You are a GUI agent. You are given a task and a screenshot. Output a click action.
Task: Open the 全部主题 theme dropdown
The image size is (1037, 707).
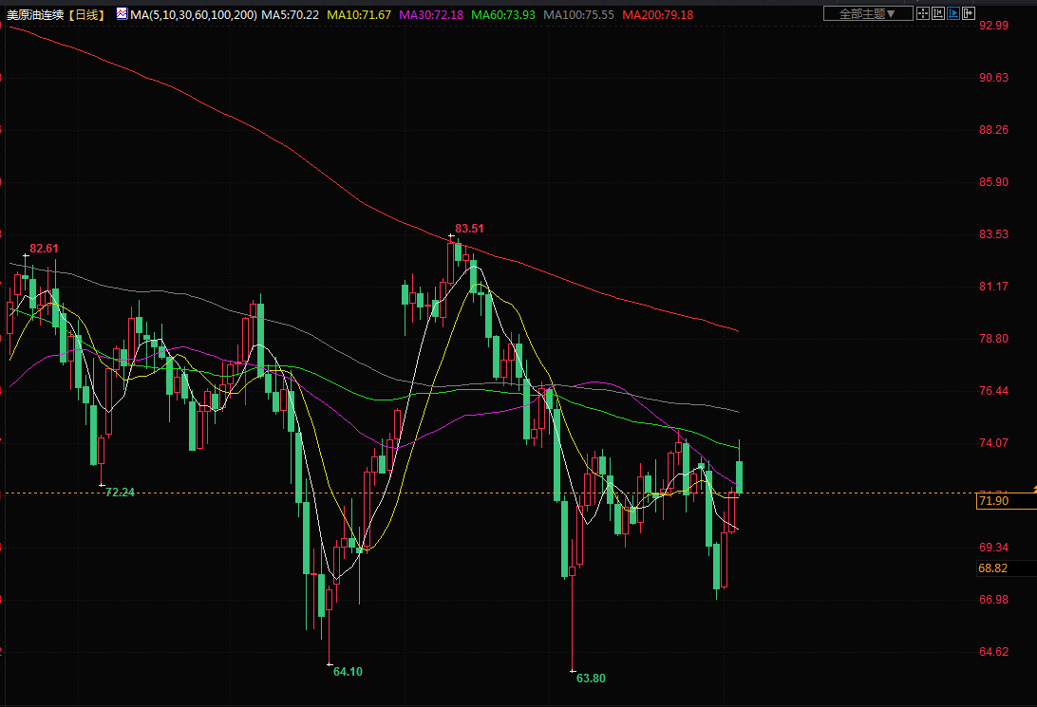pyautogui.click(x=868, y=14)
